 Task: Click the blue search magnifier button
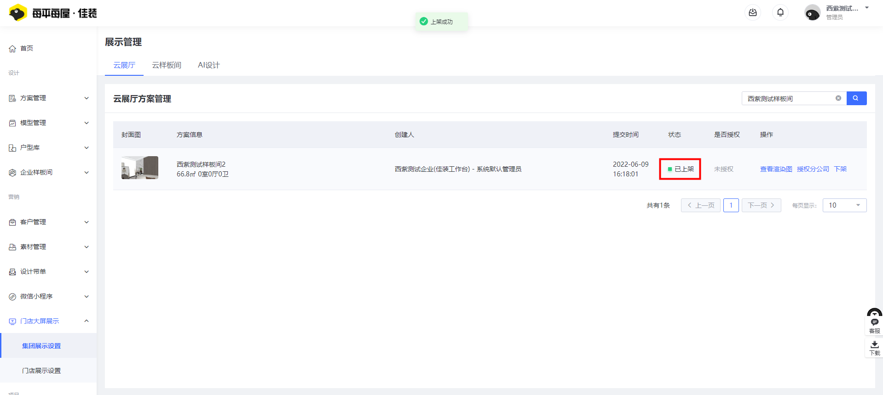(856, 98)
